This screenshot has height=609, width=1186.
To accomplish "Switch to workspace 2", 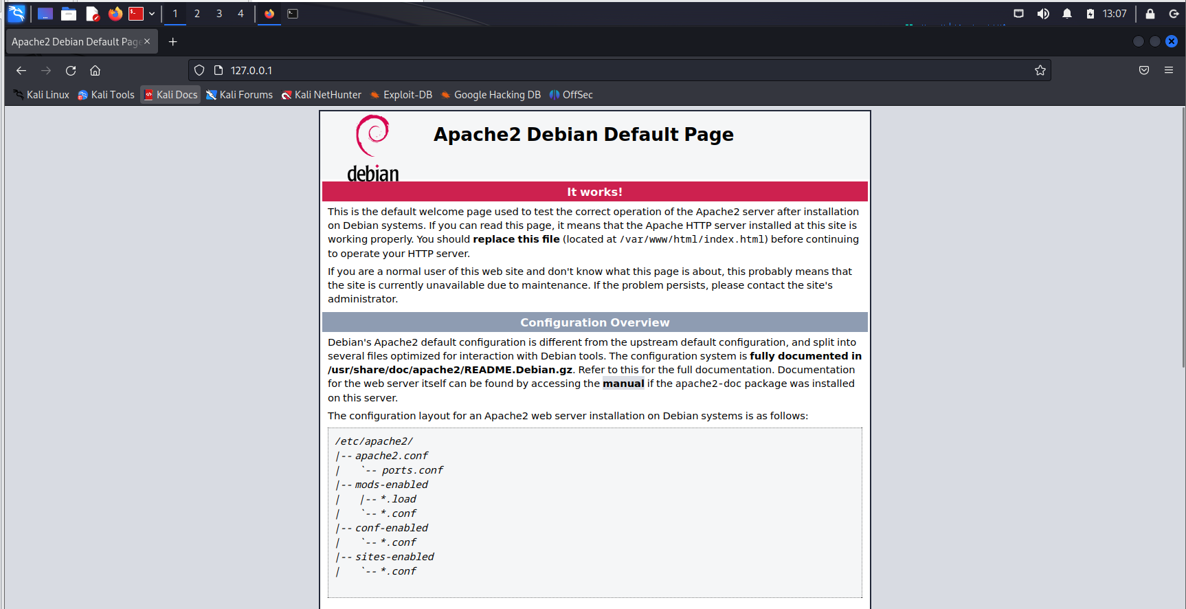I will pyautogui.click(x=197, y=14).
